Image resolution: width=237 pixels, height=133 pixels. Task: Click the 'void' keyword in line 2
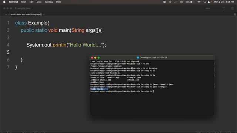coord(53,30)
